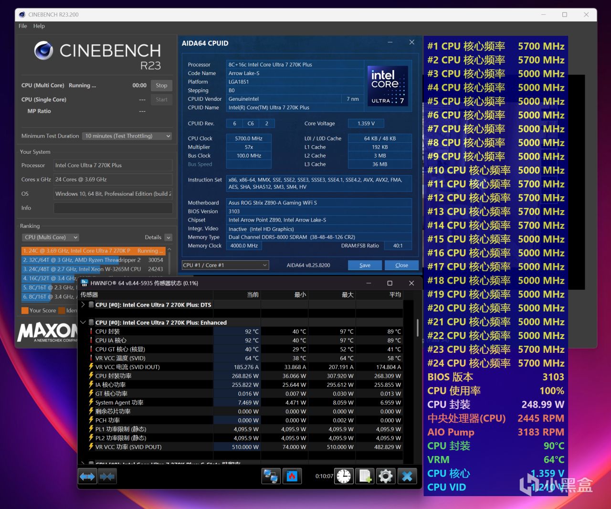Click the HWiNFO sensor list vertical scrollbar
This screenshot has width=611, height=509.
[x=418, y=329]
